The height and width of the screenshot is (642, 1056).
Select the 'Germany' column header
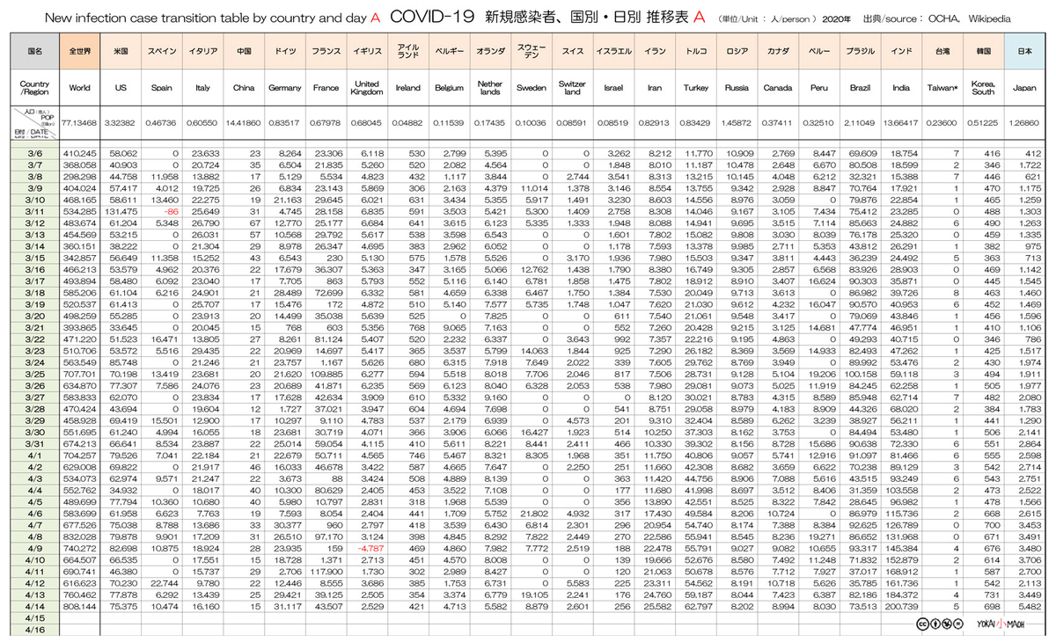point(284,89)
